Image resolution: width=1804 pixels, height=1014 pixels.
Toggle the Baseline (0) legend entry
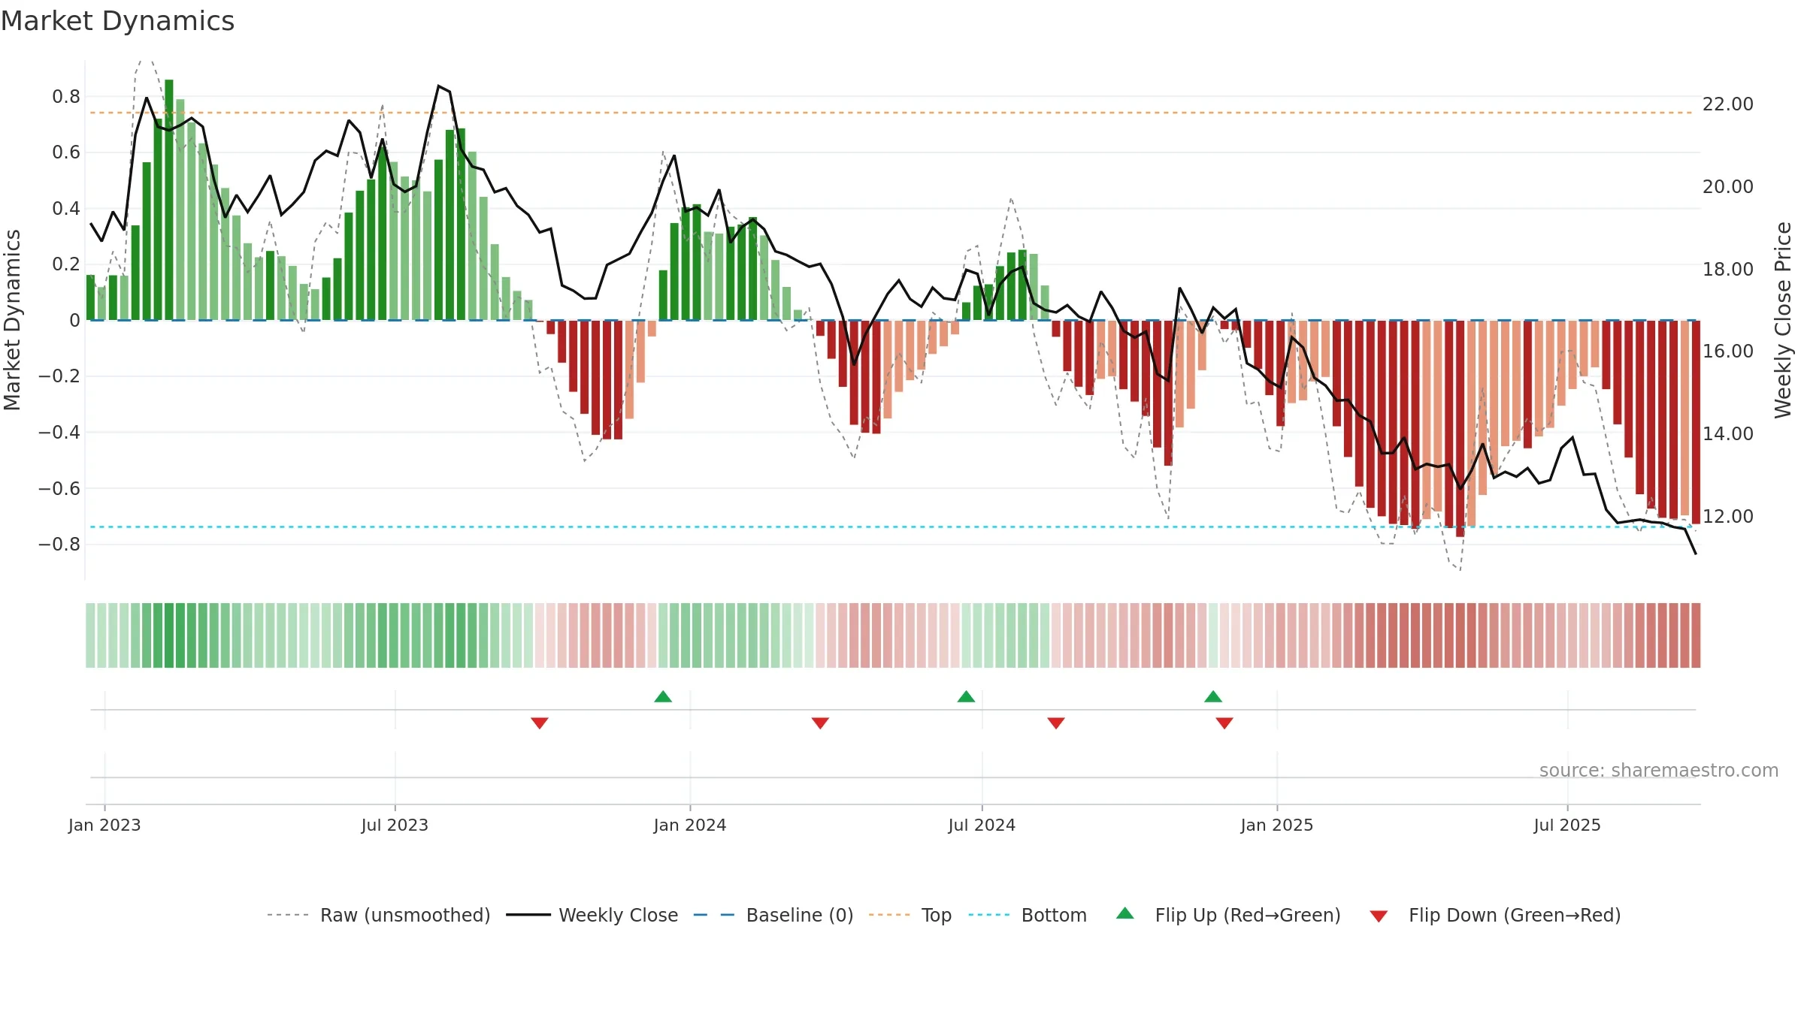[x=773, y=915]
